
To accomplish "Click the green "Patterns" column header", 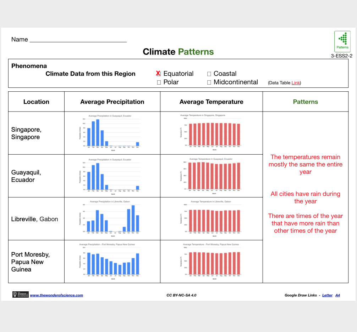I will (306, 102).
